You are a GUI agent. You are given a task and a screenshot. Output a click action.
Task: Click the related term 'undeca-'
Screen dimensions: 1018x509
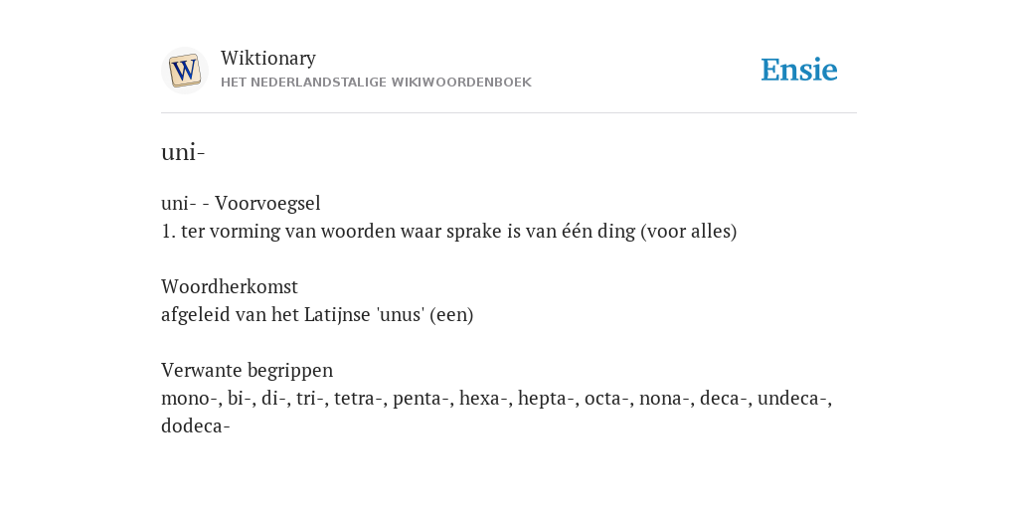click(794, 398)
